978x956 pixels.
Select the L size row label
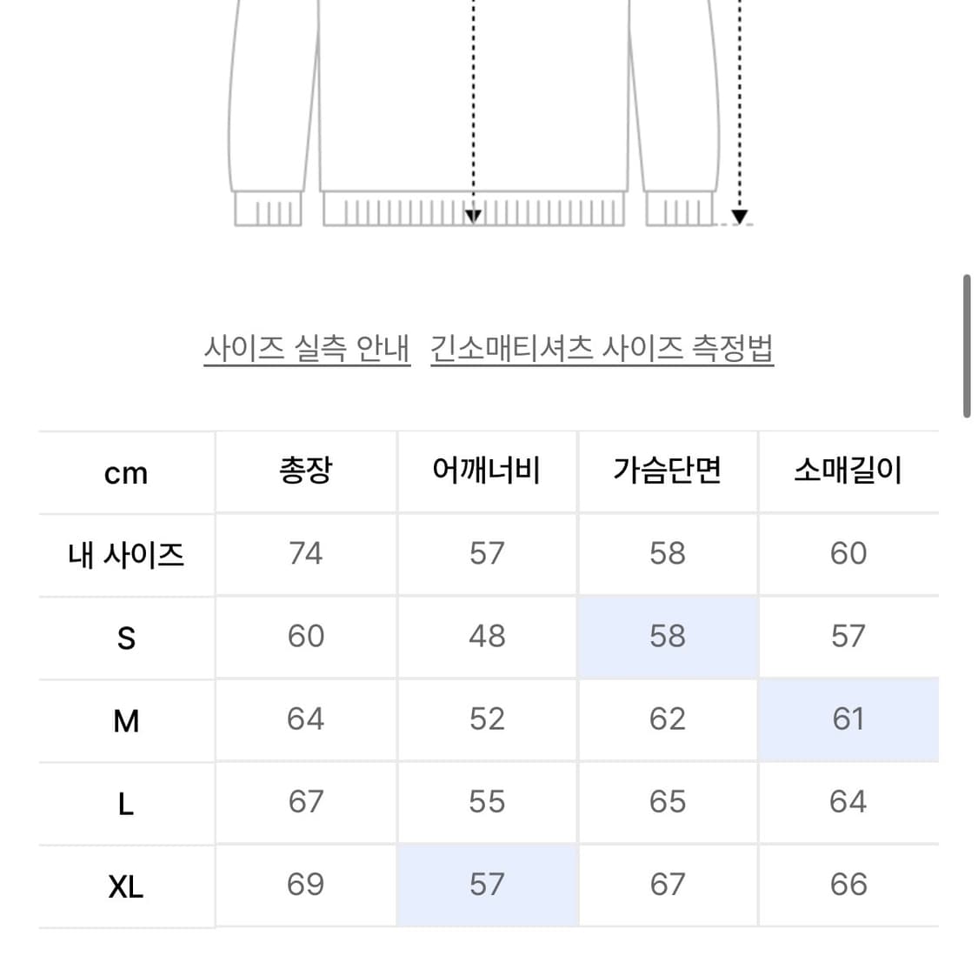126,802
